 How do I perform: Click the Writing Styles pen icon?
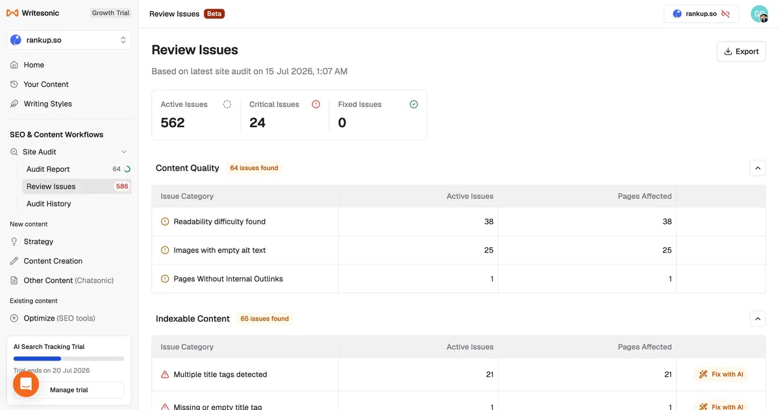[14, 104]
